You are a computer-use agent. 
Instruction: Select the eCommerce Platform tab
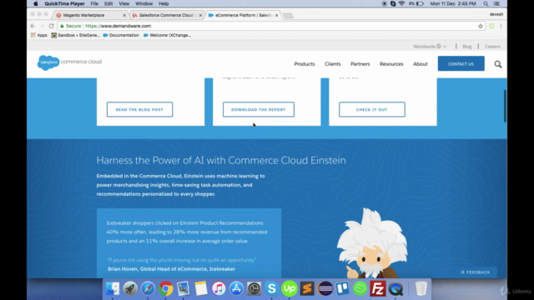tap(242, 15)
